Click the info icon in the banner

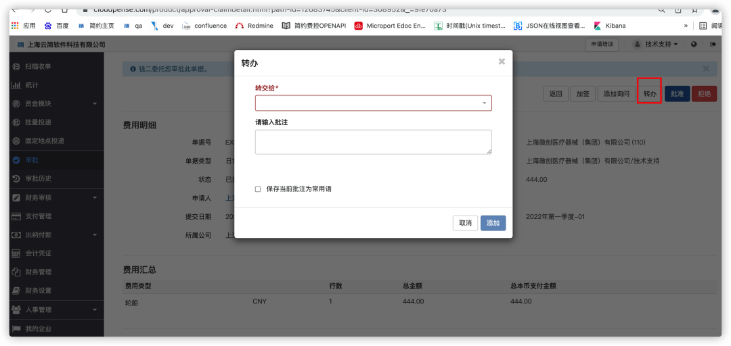pos(133,69)
